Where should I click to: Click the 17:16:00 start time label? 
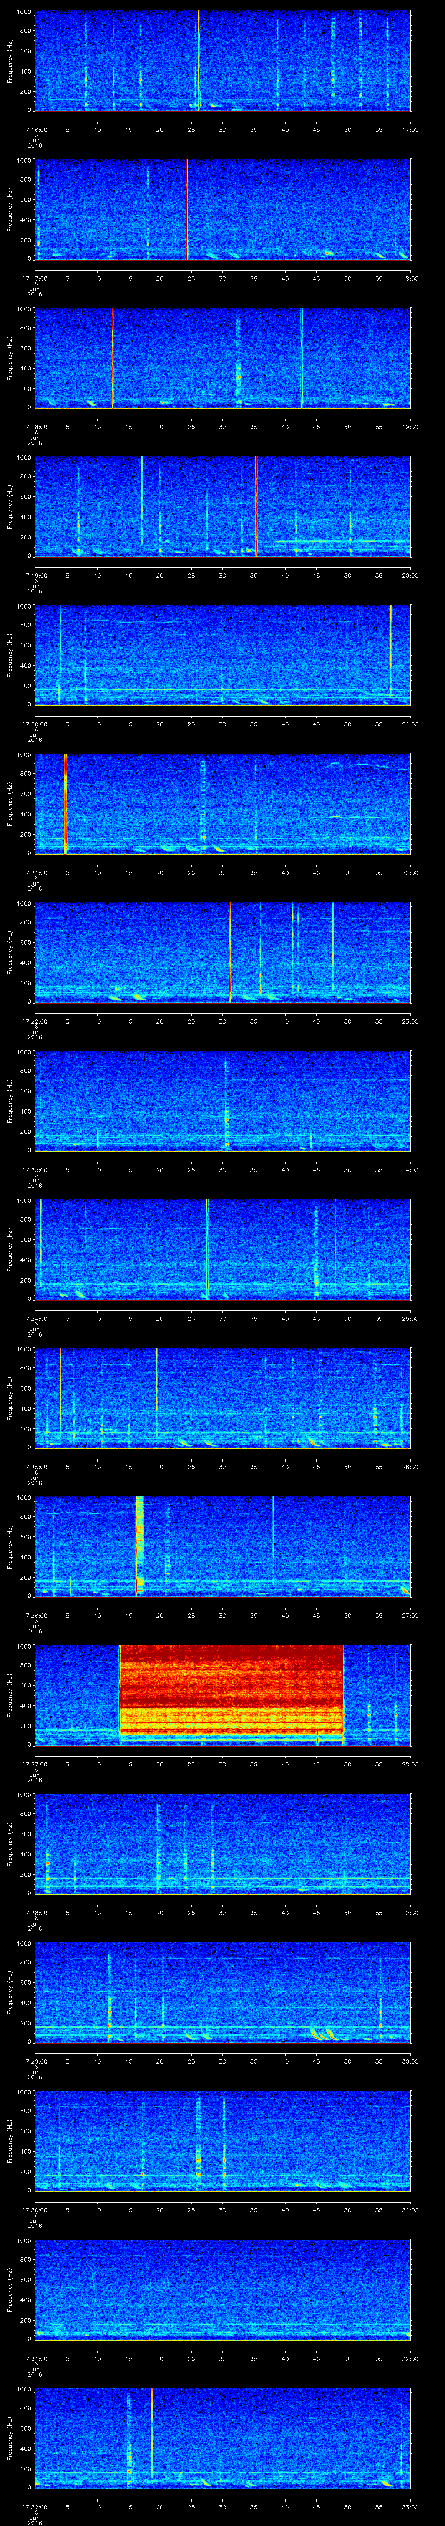click(x=35, y=129)
